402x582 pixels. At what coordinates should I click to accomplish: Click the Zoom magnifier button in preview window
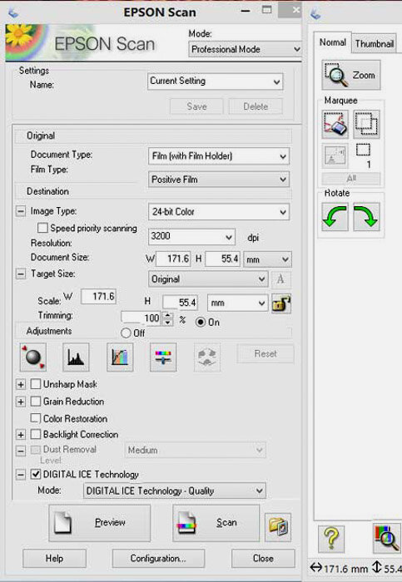click(351, 75)
